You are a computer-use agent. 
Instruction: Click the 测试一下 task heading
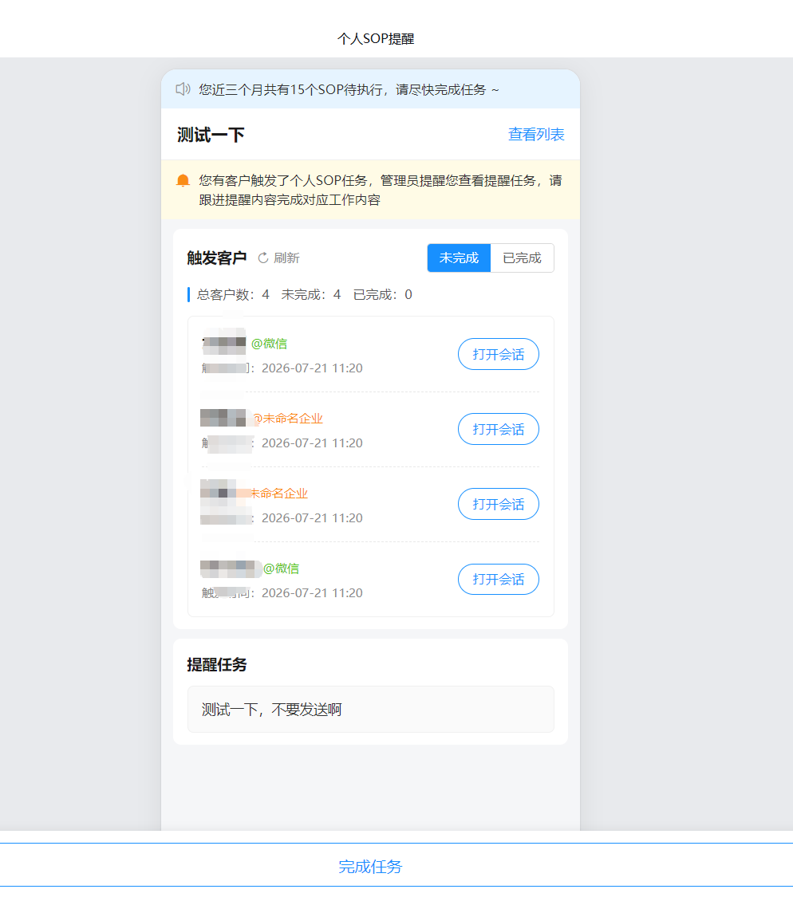[211, 135]
